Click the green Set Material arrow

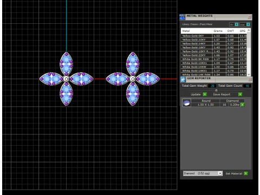[246, 173]
